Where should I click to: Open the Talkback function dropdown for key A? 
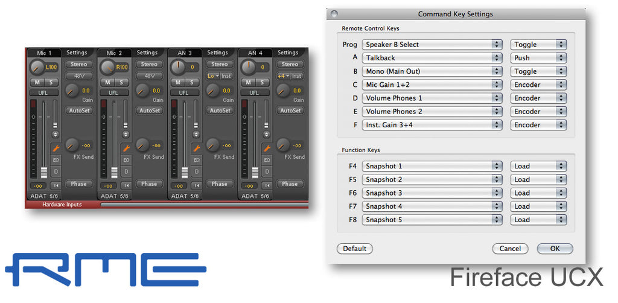(x=432, y=58)
